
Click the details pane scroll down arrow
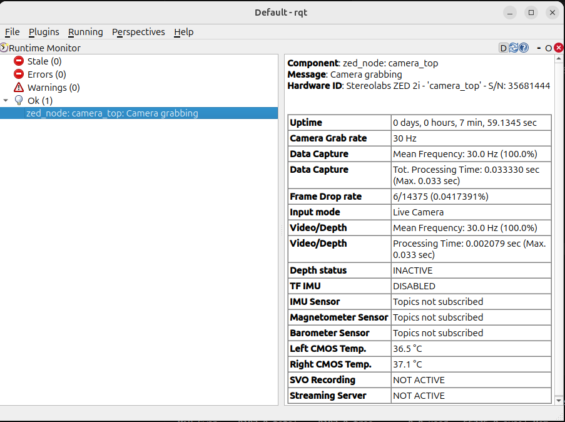tap(559, 399)
